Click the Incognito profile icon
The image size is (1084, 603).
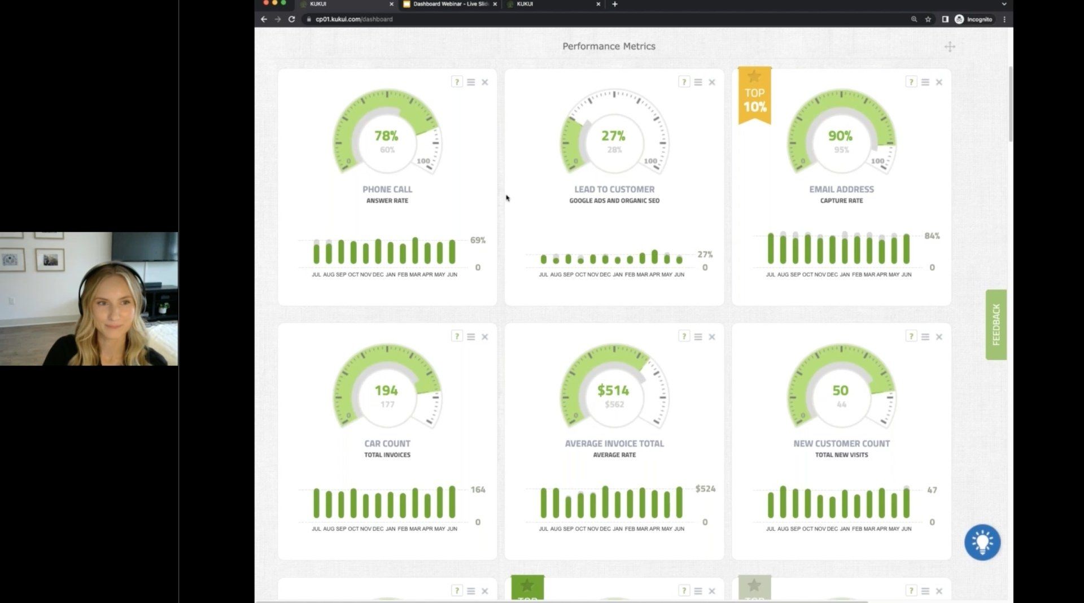point(958,19)
